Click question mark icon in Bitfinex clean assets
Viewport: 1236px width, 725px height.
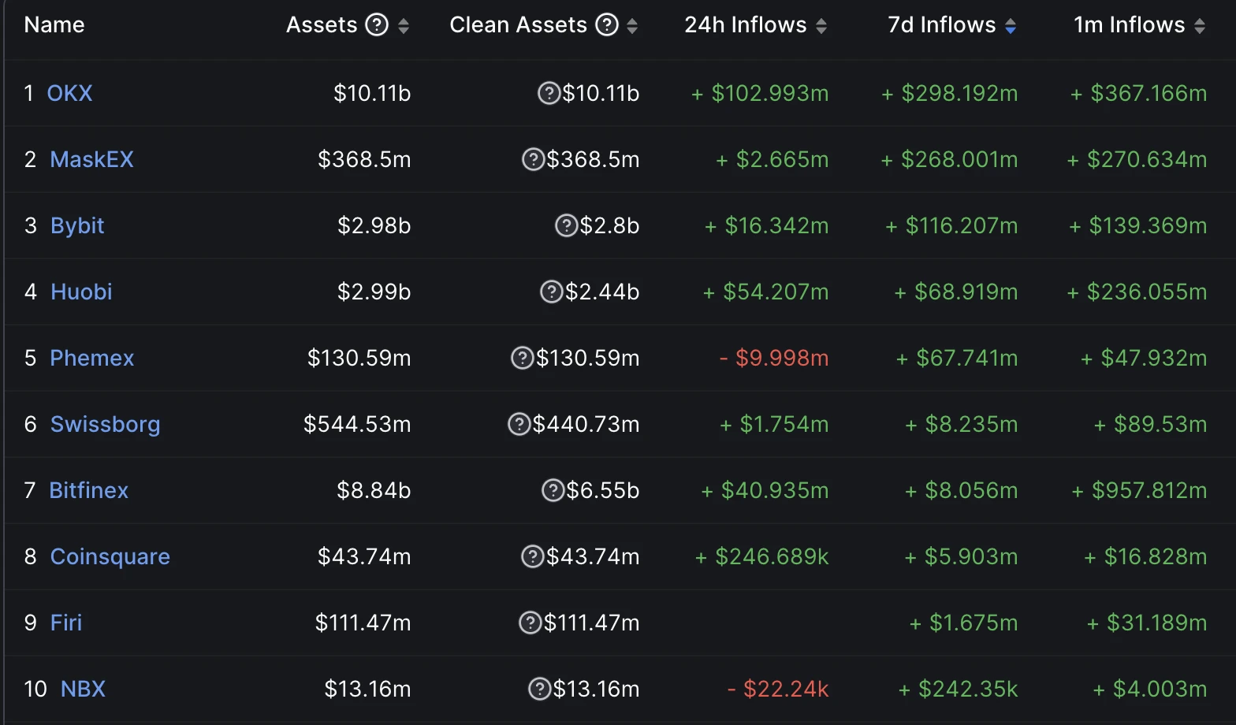click(x=553, y=491)
